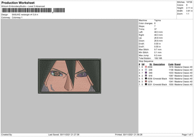Click the 'Page 1 of 1' footer text

187,134
